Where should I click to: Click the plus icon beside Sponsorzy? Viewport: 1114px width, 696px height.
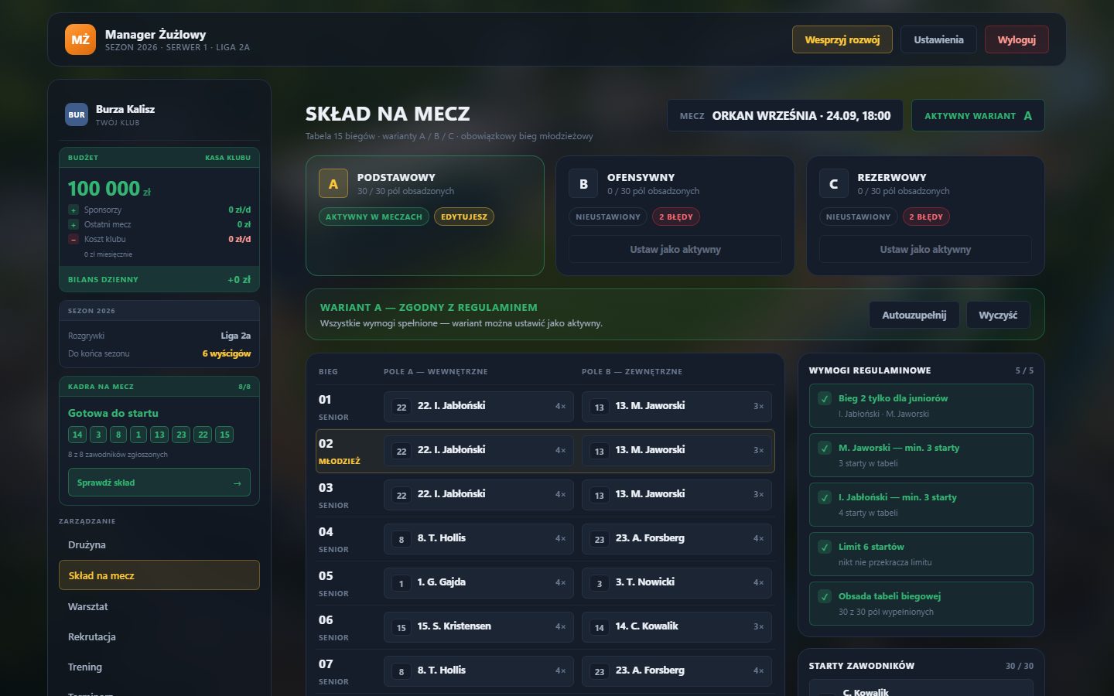click(73, 210)
